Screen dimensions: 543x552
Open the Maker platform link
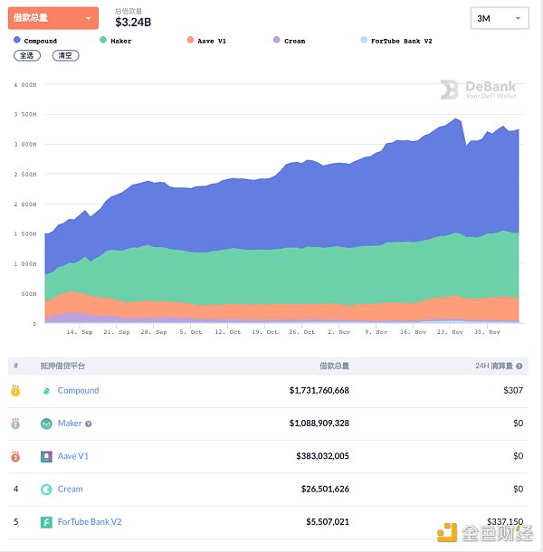70,423
